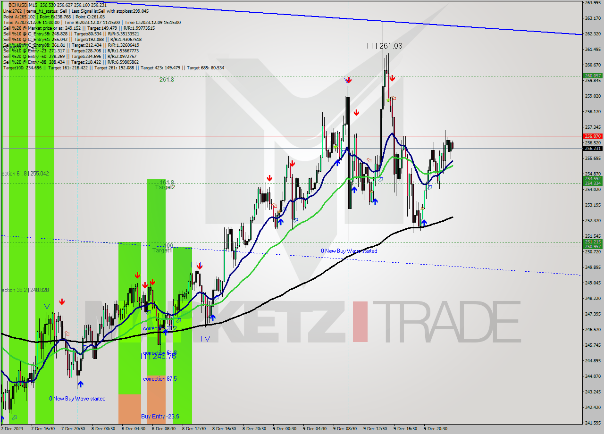Click the 'I I I 246.75' wave label
Screen dimensions: 604x434
tap(158, 357)
